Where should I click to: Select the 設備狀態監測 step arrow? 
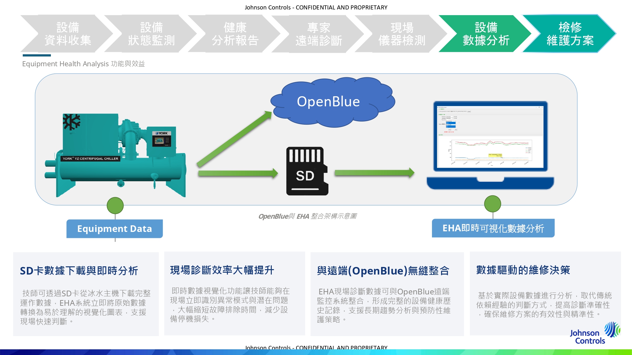[x=151, y=34]
